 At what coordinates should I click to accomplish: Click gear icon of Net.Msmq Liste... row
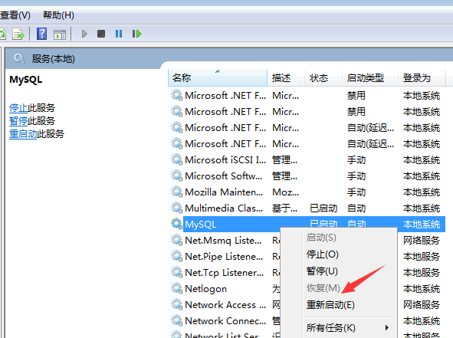point(176,240)
